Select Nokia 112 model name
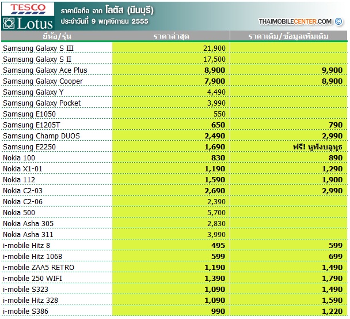 point(19,180)
